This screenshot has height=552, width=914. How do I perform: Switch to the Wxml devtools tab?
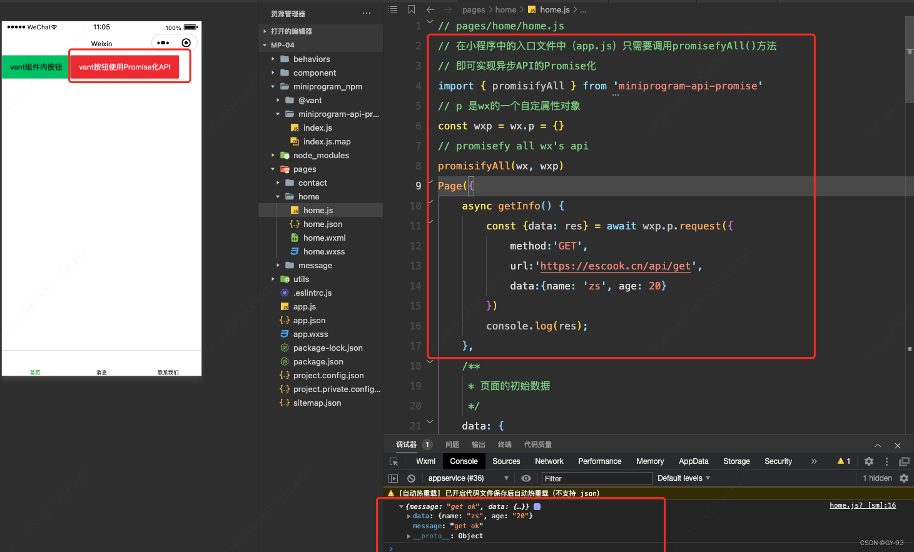point(425,461)
